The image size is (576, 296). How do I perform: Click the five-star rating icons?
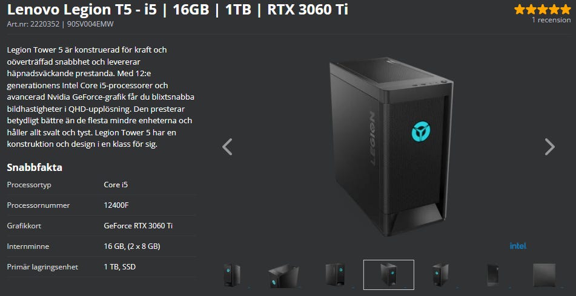[542, 9]
